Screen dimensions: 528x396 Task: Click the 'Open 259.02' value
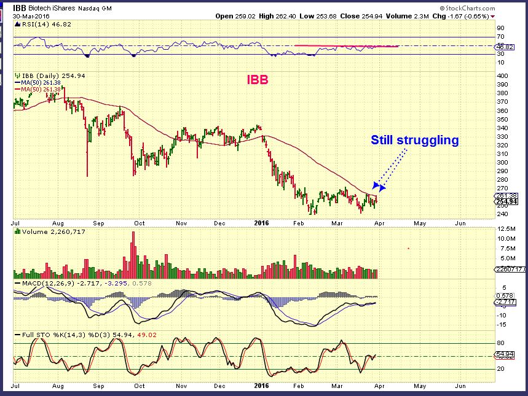point(235,16)
